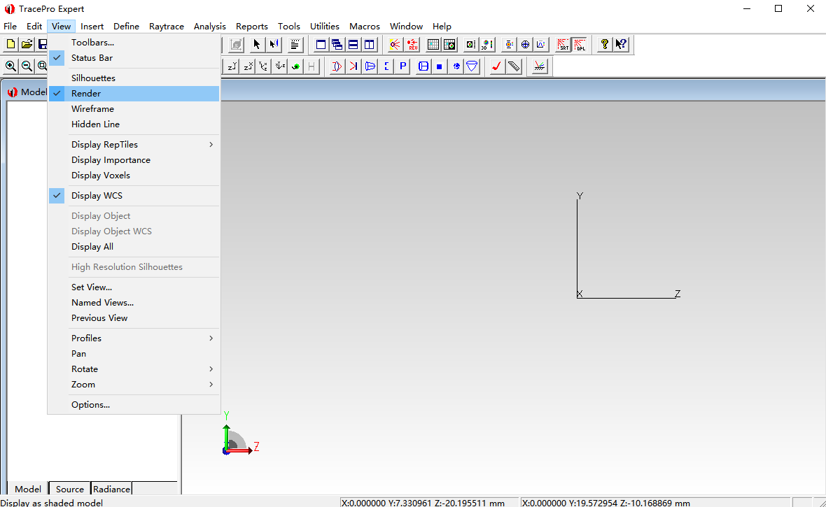Screen dimensions: 826x507
Task: Expand the Rotate submenu
Action: point(134,369)
